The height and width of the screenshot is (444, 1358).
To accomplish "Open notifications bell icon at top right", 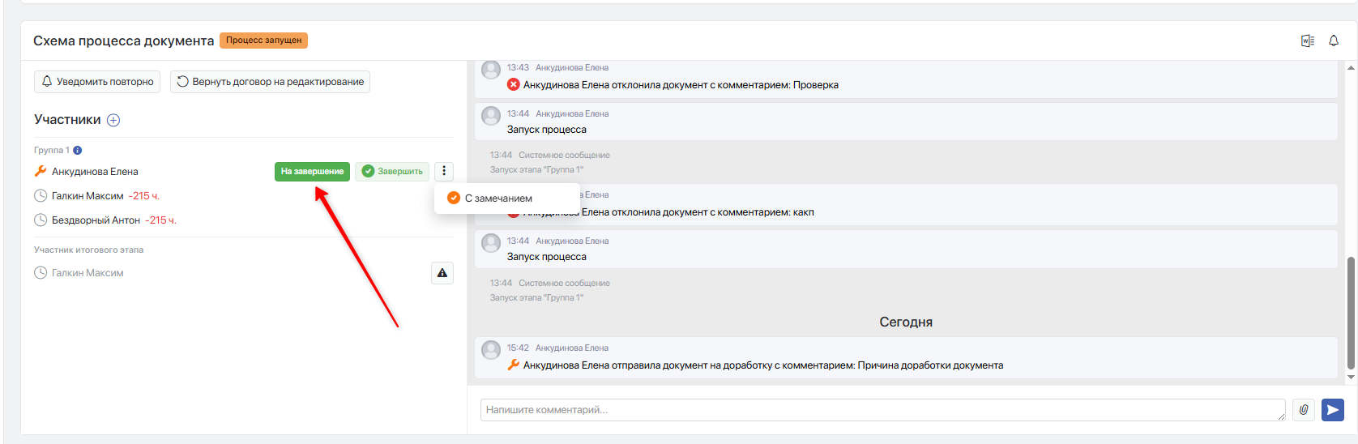I will click(1334, 41).
